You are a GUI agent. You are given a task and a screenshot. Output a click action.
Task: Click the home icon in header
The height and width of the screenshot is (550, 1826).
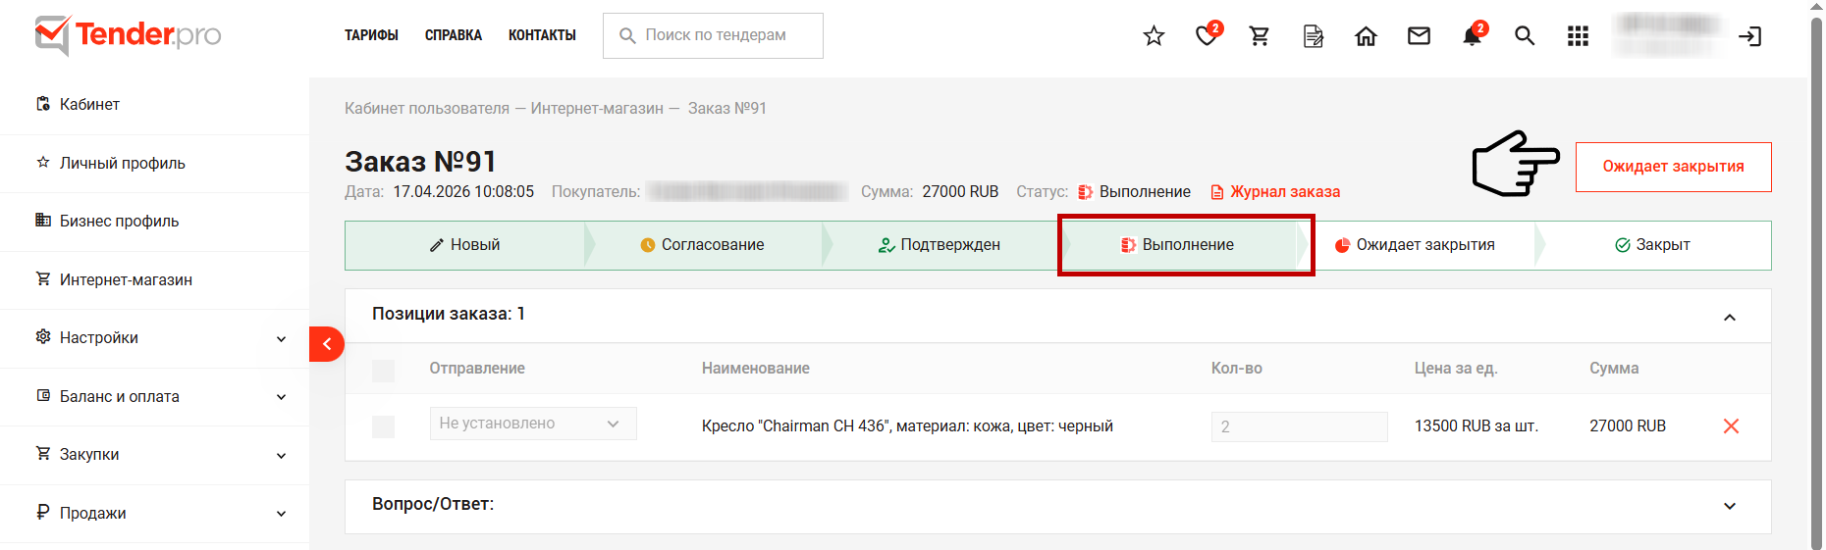tap(1366, 36)
